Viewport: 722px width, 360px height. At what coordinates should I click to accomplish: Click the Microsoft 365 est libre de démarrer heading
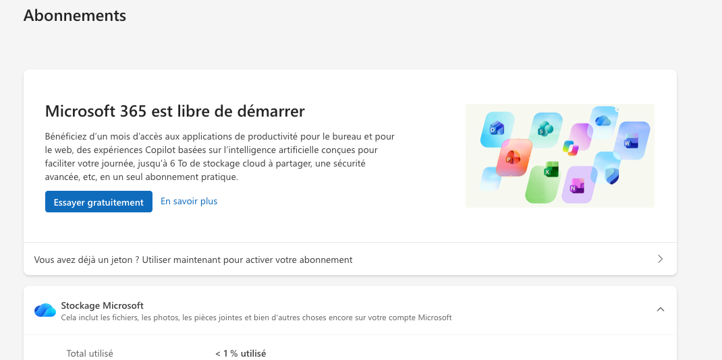pyautogui.click(x=175, y=111)
